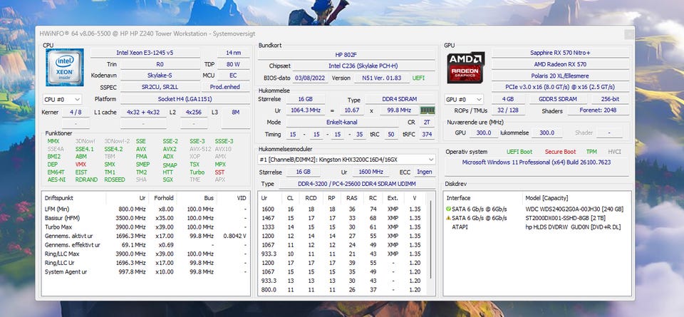Click the Ext. column header
This screenshot has width=684, height=317.
[x=393, y=198]
